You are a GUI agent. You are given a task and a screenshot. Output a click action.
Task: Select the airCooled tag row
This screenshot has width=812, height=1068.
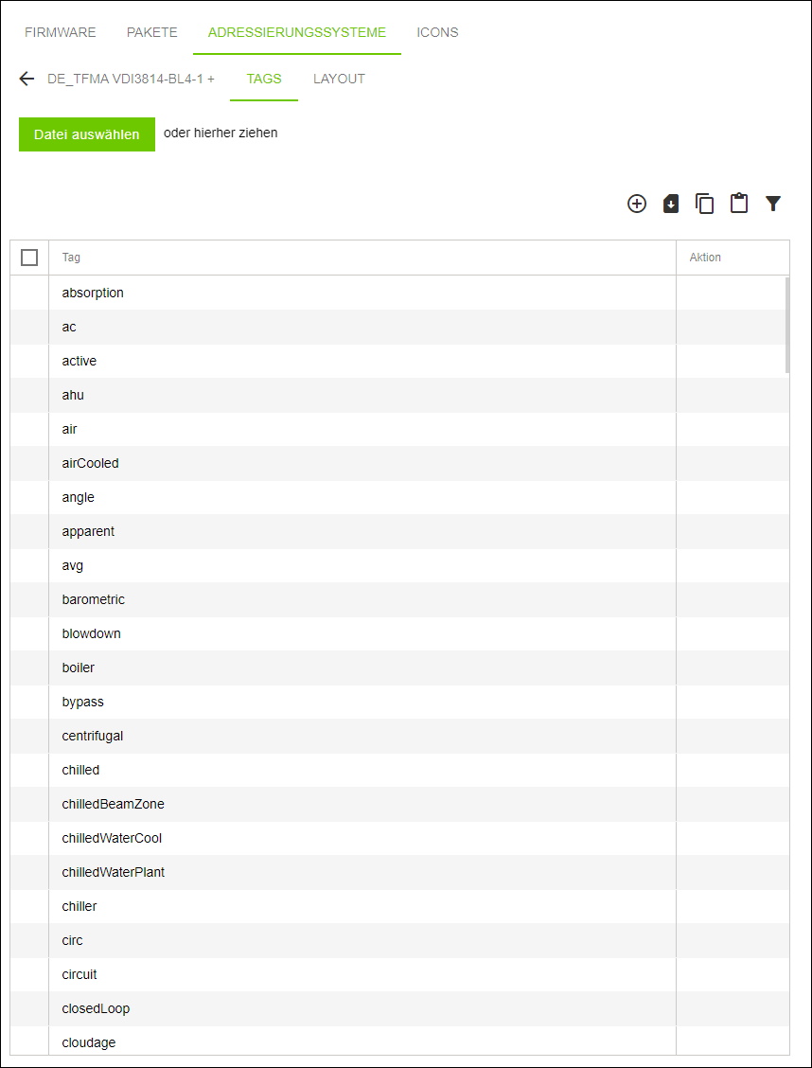coord(399,463)
